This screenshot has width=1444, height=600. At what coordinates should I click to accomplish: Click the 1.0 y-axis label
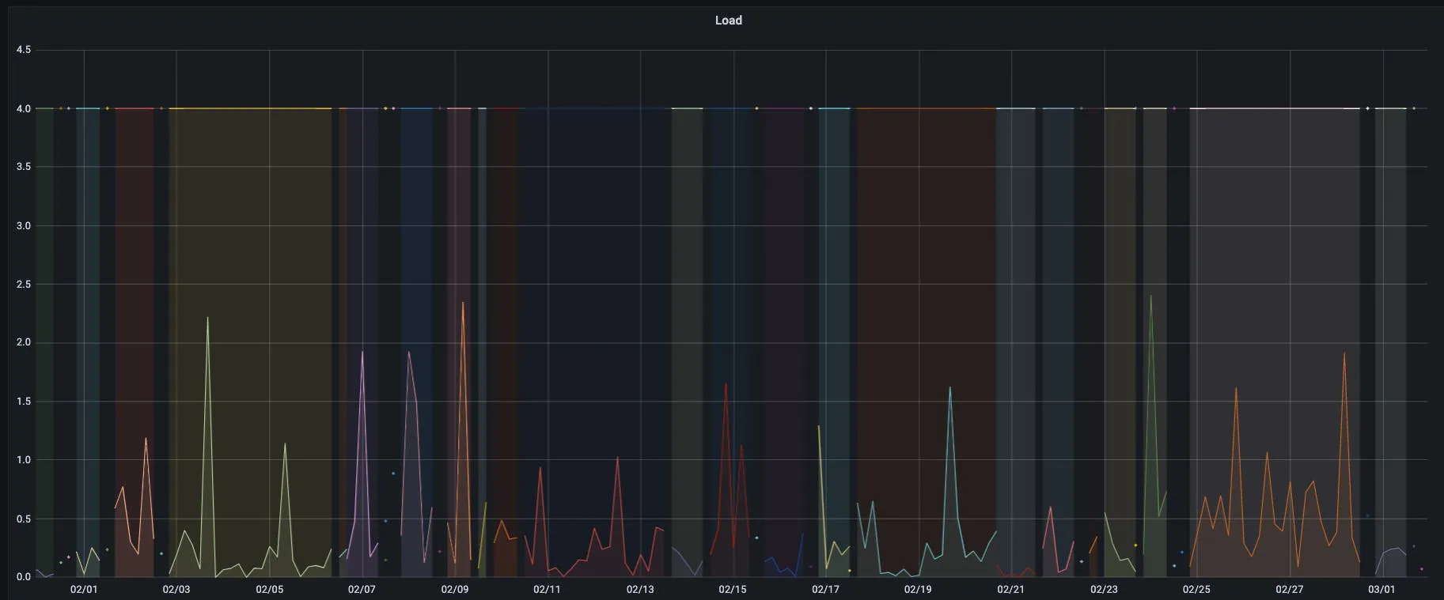coord(24,460)
